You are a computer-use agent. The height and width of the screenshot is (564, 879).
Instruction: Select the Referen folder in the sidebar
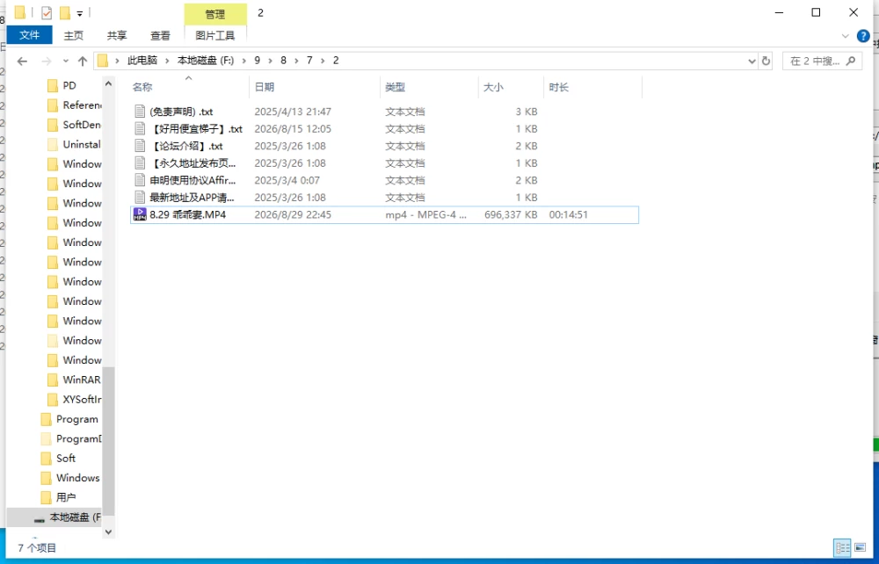pyautogui.click(x=74, y=105)
